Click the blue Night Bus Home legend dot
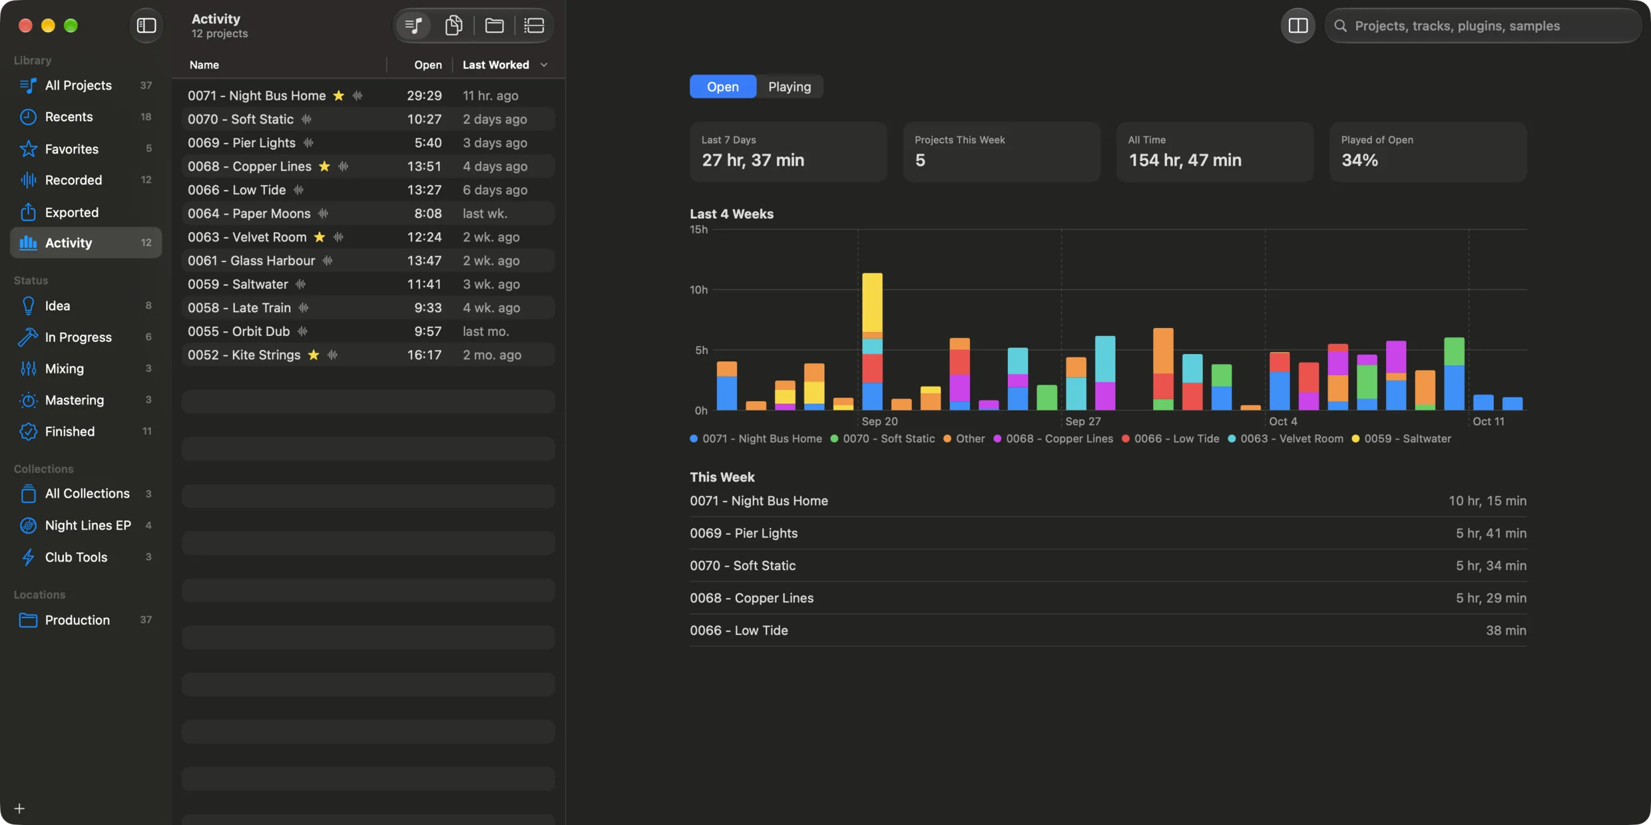Screen dimensions: 1651x825 coord(694,439)
